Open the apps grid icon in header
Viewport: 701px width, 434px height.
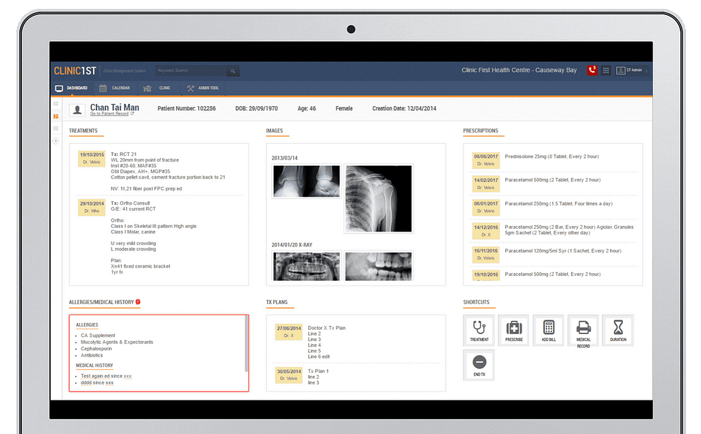pos(606,71)
